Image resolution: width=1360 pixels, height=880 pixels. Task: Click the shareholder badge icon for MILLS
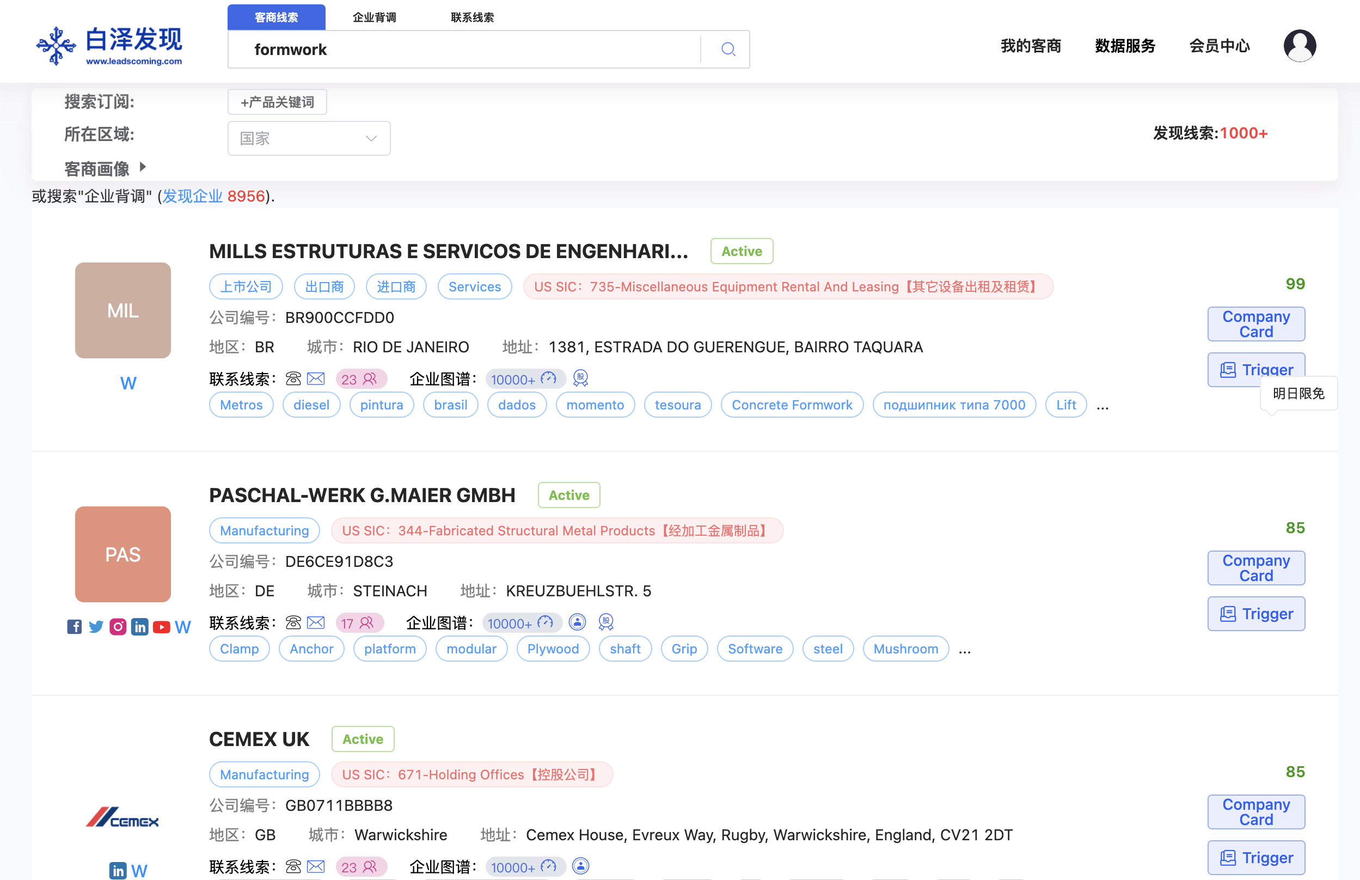pos(580,378)
